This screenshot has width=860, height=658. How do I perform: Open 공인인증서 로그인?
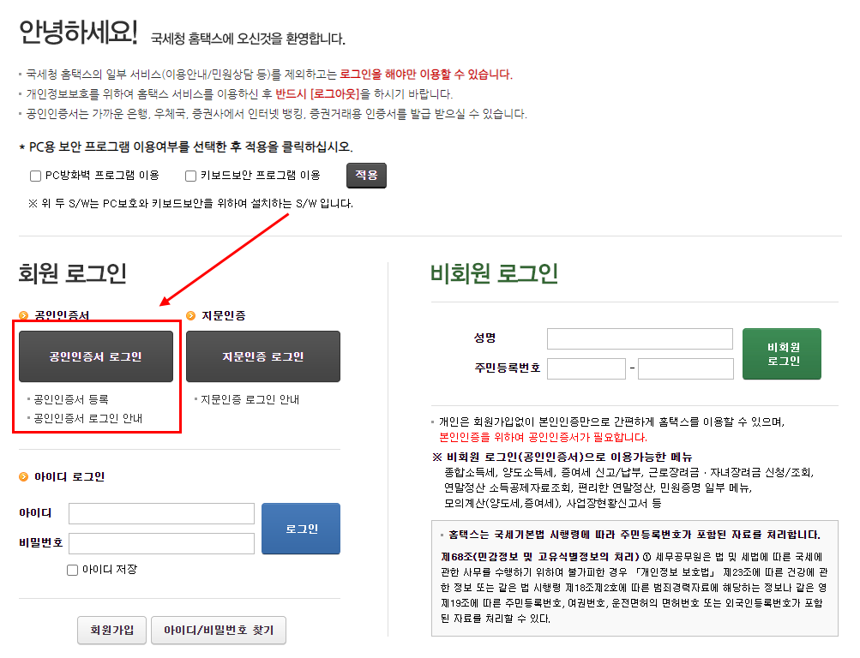coord(96,356)
